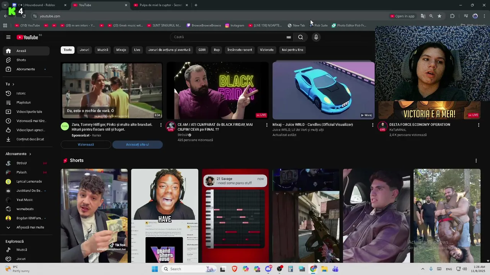Open browser extensions puzzle icon

click(452, 16)
